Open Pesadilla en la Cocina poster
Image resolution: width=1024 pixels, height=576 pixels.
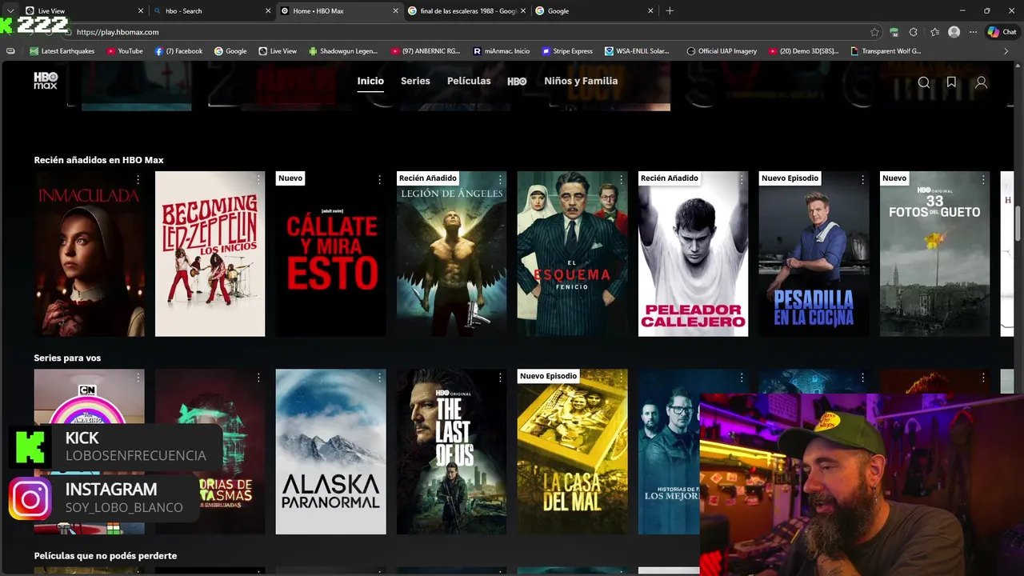pos(814,254)
